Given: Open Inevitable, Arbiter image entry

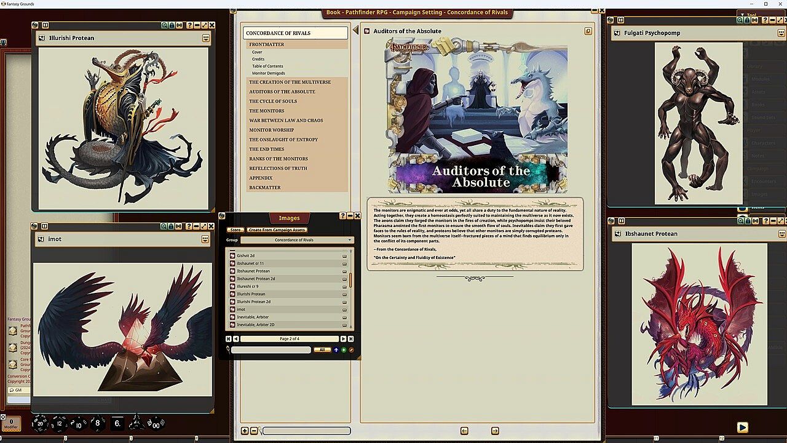Looking at the screenshot, I should coord(288,317).
